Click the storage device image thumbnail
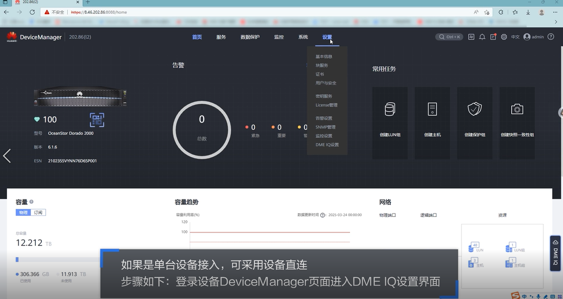 point(80,96)
